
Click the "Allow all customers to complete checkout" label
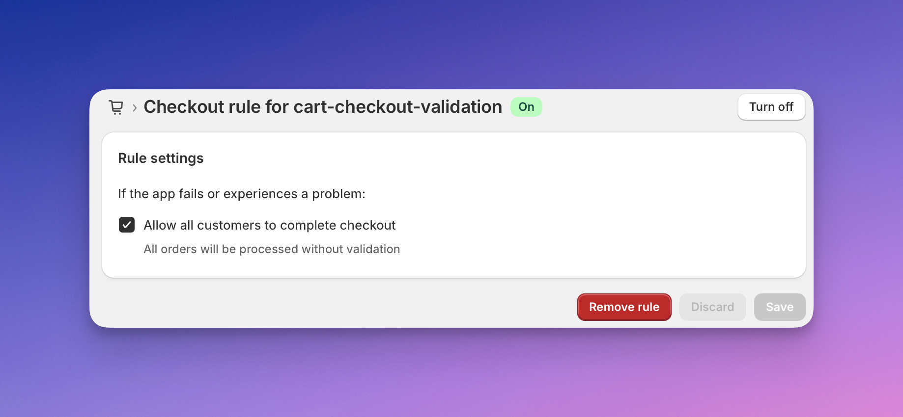[269, 225]
